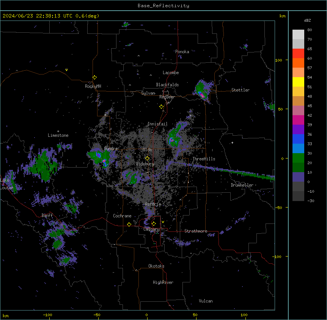This screenshot has height=320, width=327.
Task: Click the storm cell core east of Olds
Action: pos(171,140)
